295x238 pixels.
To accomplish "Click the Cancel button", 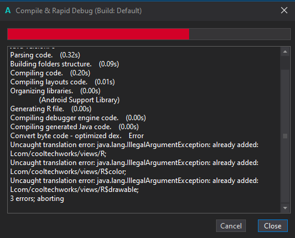I will point(231,226).
